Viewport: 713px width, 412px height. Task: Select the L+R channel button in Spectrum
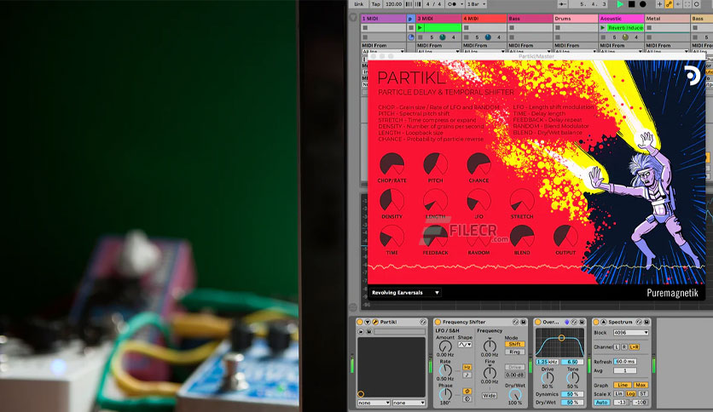(635, 347)
